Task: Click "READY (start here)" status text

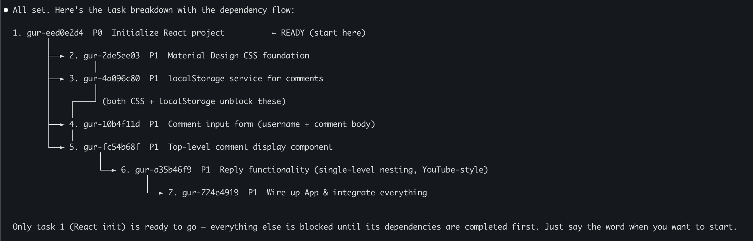Action: pyautogui.click(x=323, y=33)
